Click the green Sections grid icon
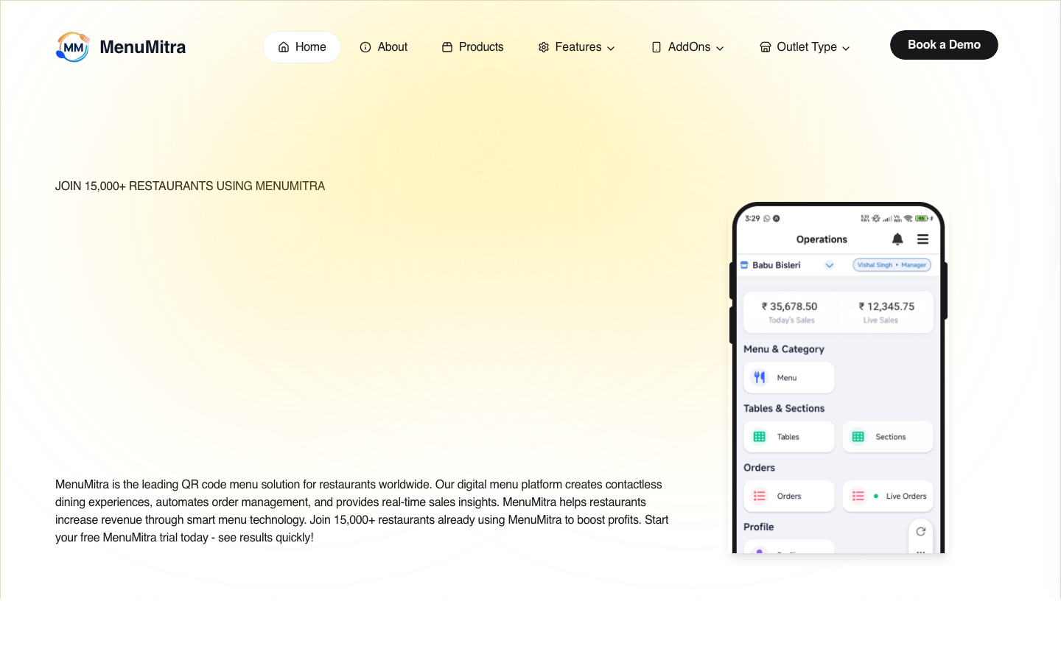1061x663 pixels. [858, 437]
